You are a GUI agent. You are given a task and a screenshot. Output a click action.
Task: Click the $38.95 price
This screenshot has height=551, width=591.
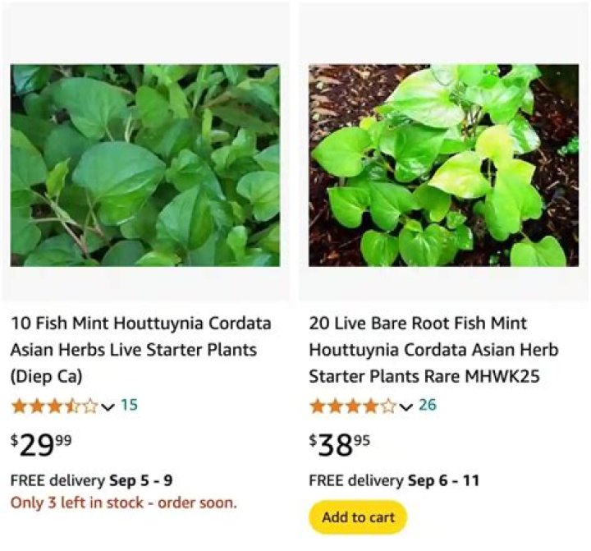point(340,444)
